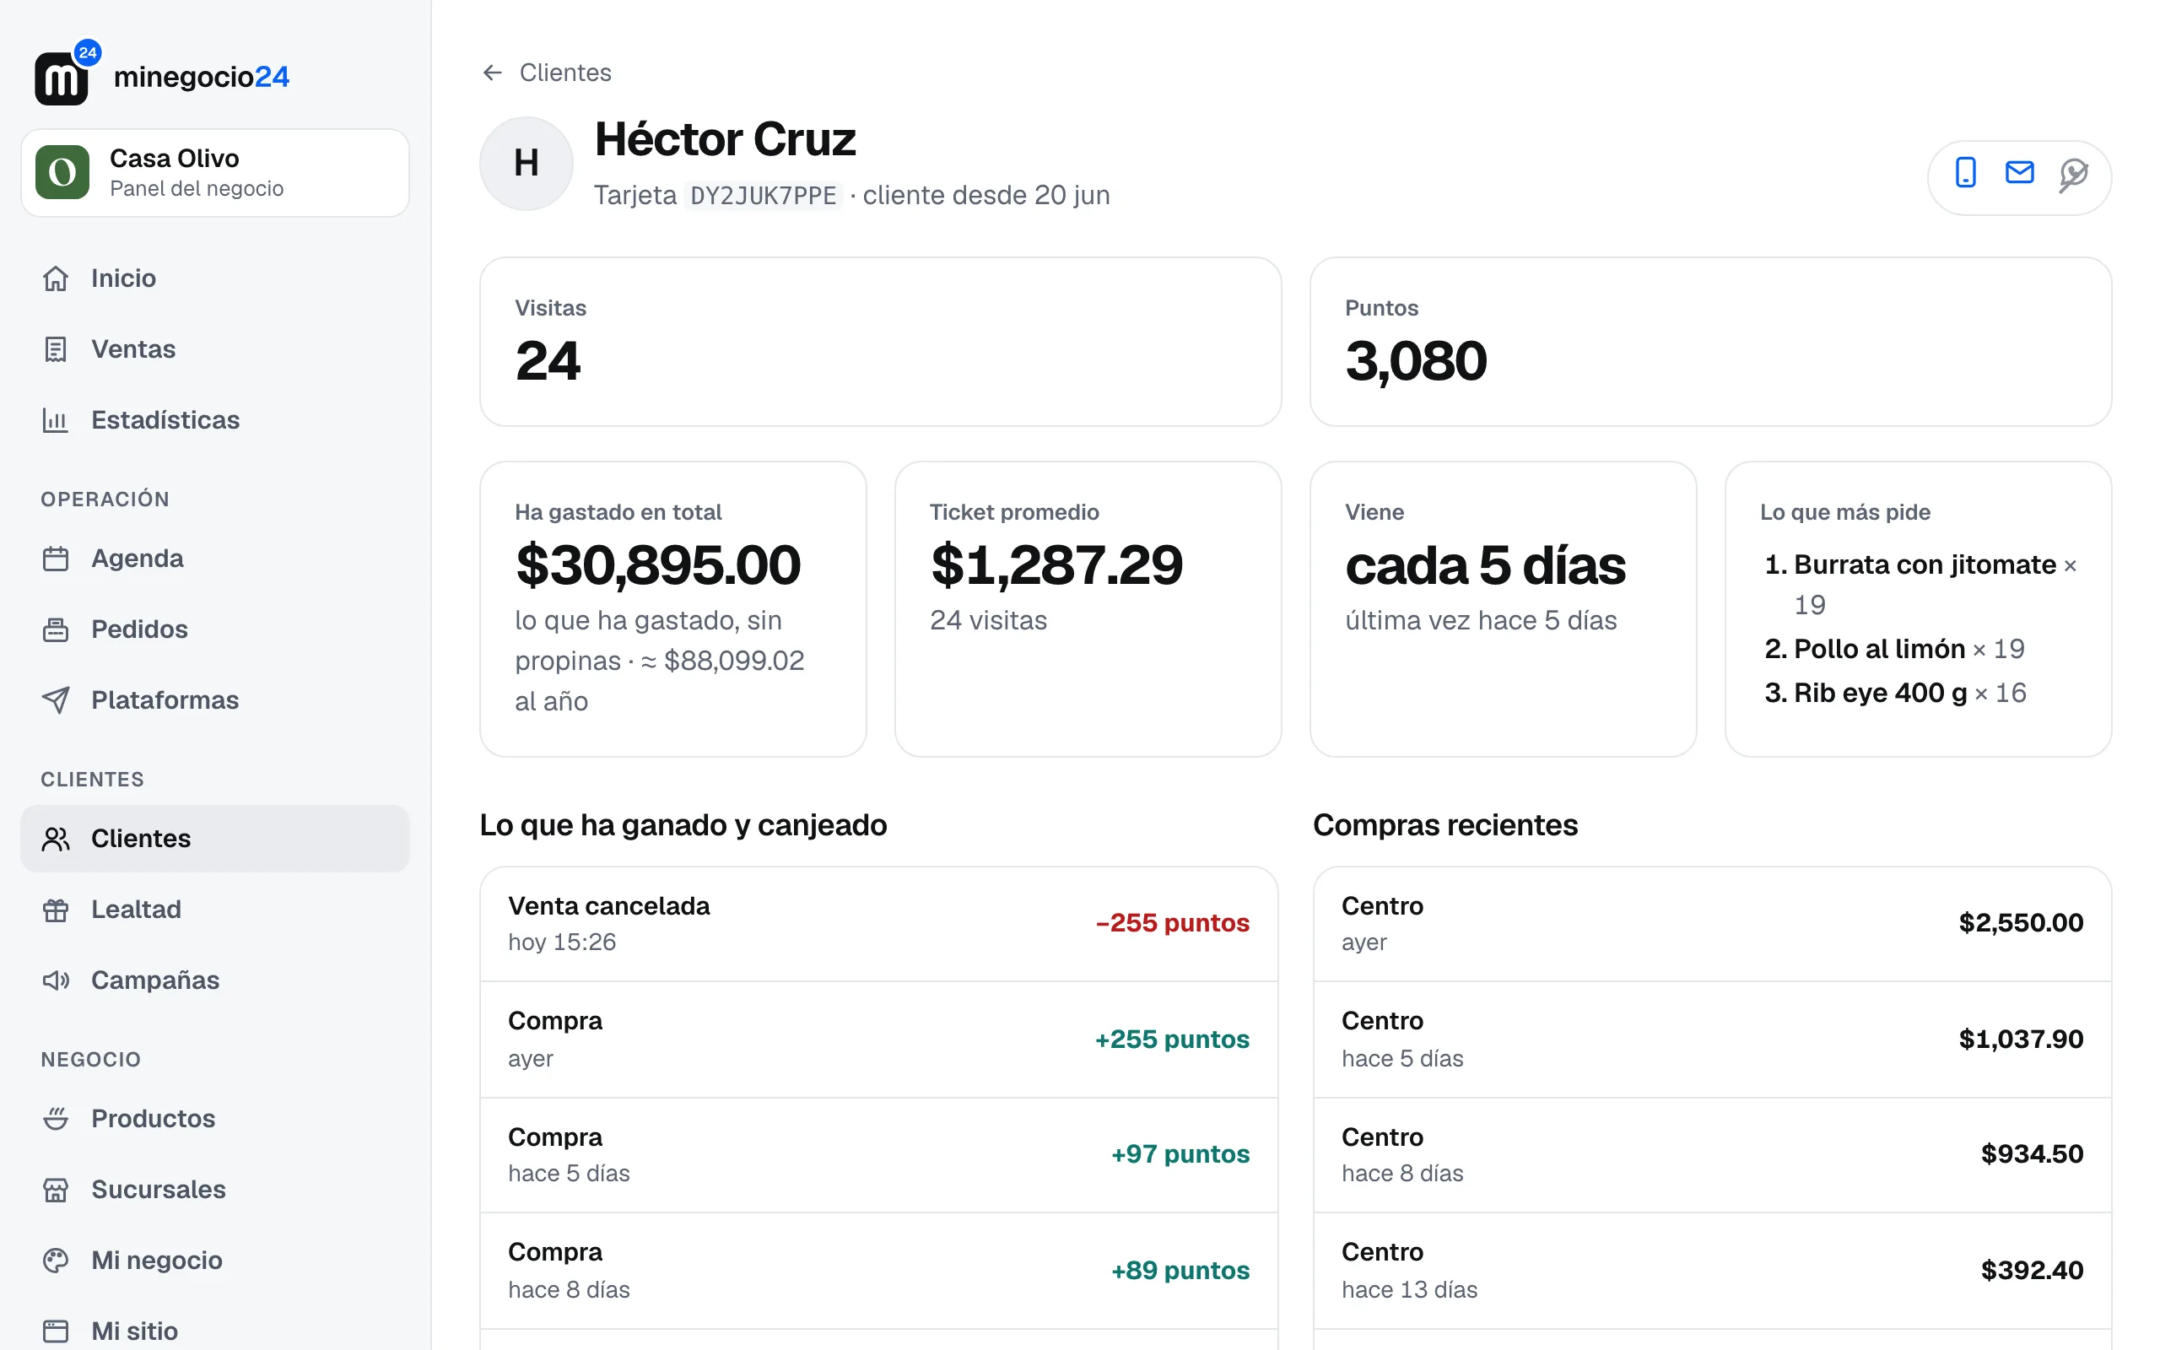Open the Sucursales store icon

[56, 1190]
